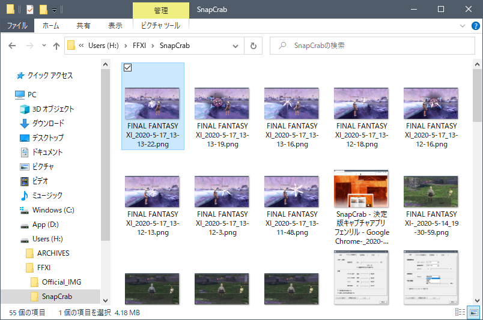Click Users (H:) in the address breadcrumb

103,46
